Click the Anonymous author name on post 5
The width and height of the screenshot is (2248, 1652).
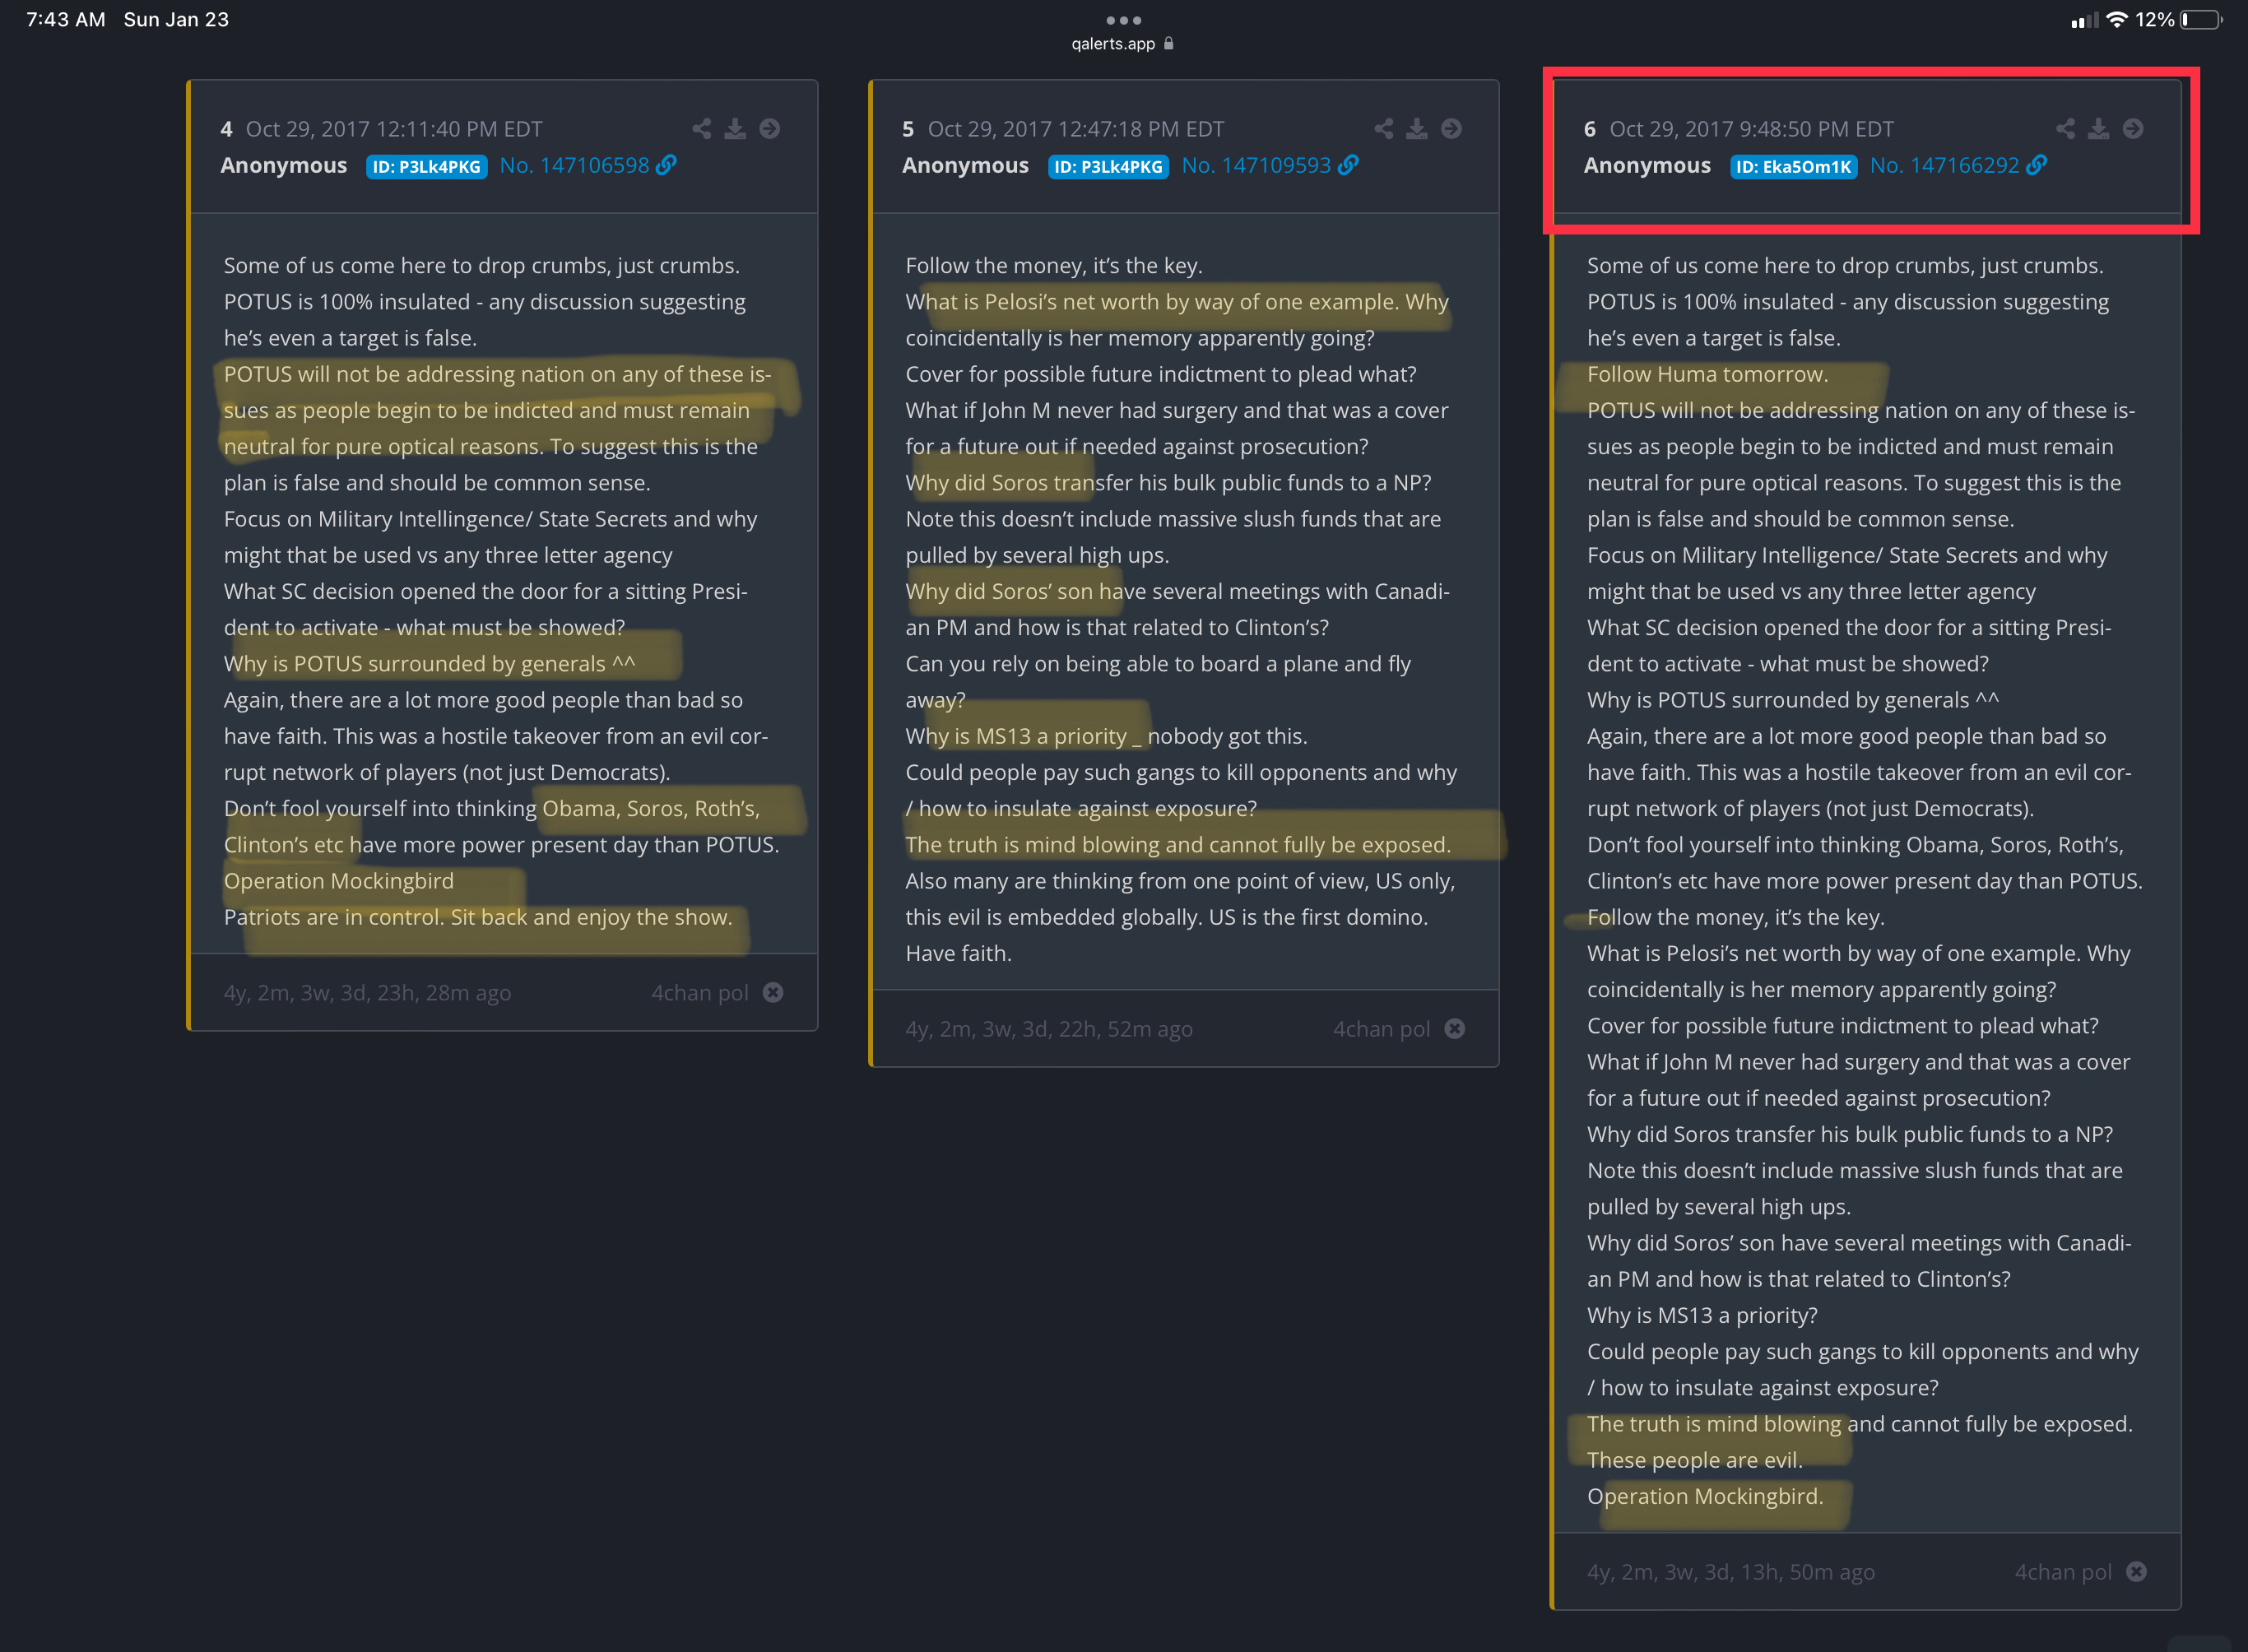[x=966, y=165]
